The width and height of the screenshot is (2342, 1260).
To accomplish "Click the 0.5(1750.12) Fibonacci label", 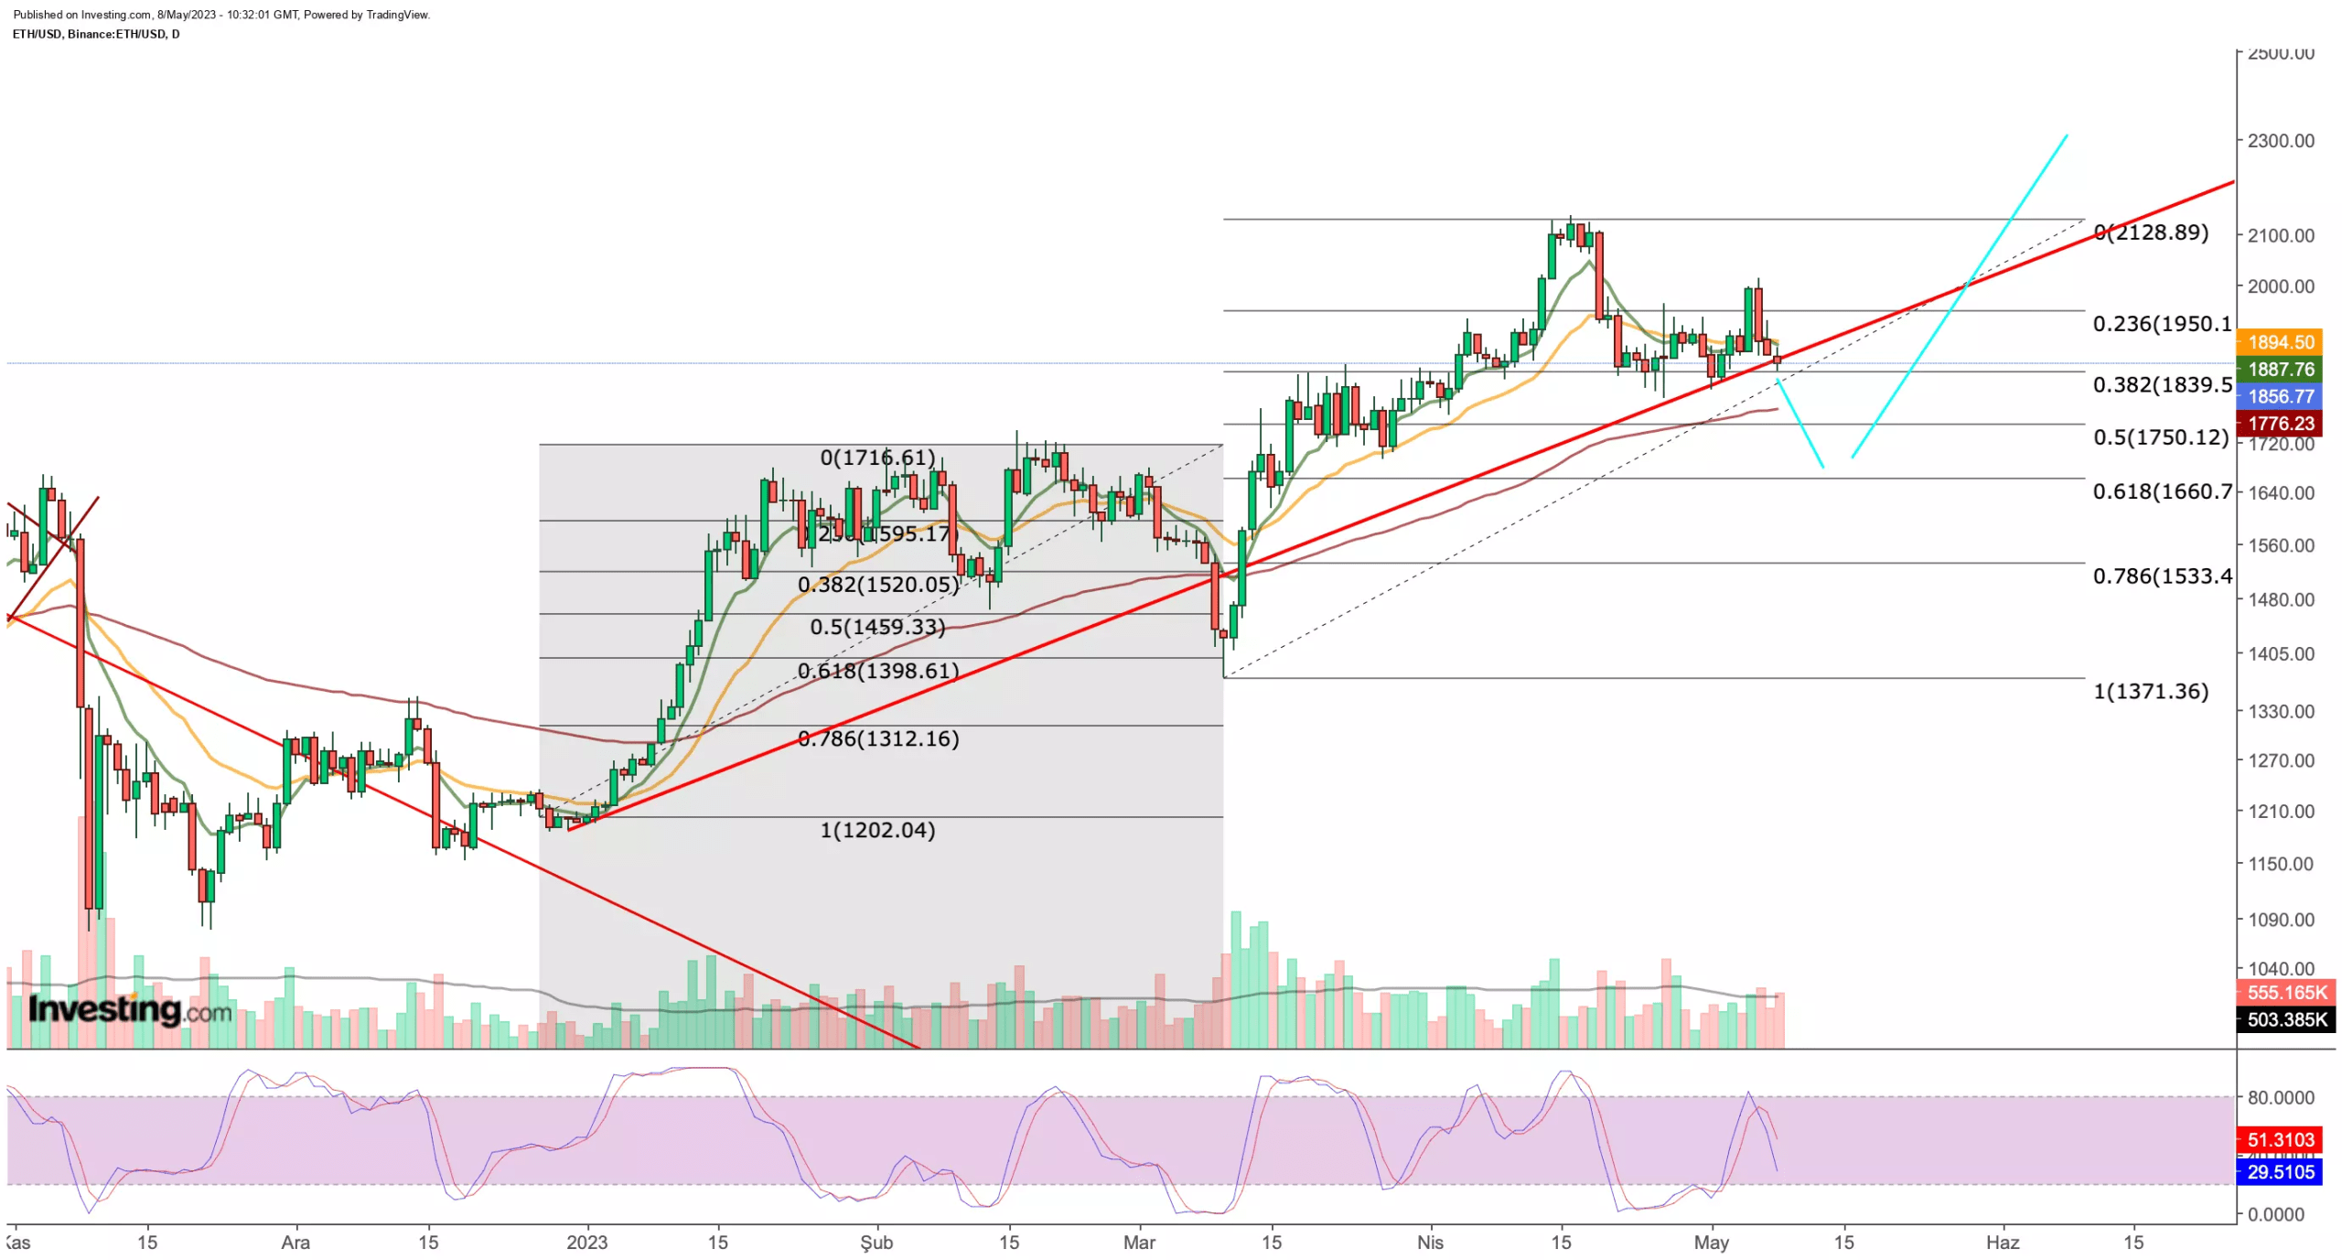I will click(2161, 437).
